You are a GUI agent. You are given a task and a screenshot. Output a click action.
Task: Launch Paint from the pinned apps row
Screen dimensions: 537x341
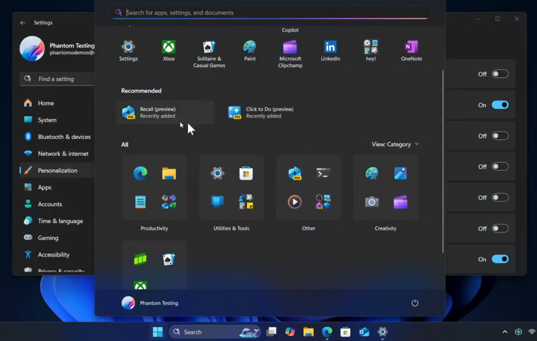[250, 51]
